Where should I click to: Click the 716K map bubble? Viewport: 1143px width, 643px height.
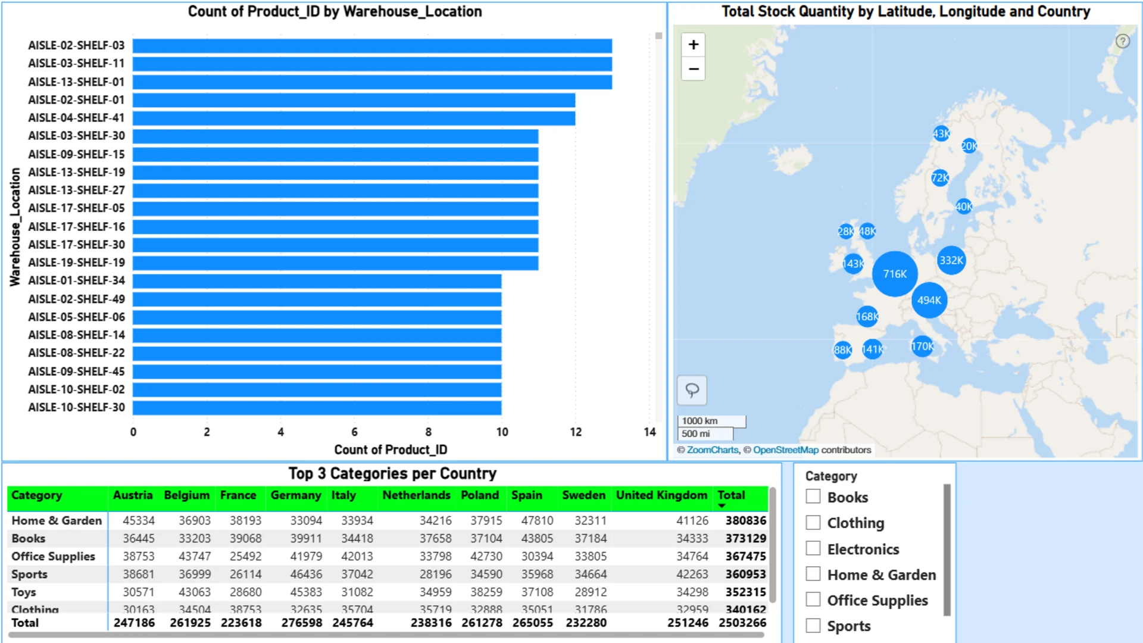point(894,274)
